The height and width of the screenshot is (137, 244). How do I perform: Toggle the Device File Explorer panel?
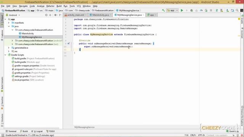pyautogui.click(x=242, y=116)
